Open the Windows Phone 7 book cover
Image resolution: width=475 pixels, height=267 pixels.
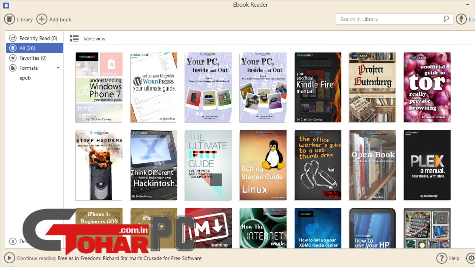[99, 88]
